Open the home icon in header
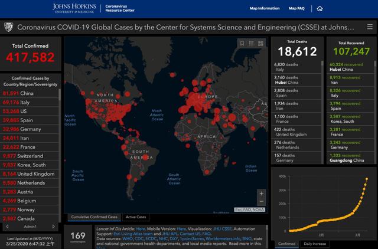The width and height of the screenshot is (378, 249). tap(320, 9)
